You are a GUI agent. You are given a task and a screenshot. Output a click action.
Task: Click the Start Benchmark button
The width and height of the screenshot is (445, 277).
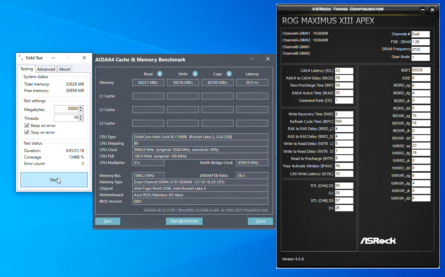(x=184, y=221)
